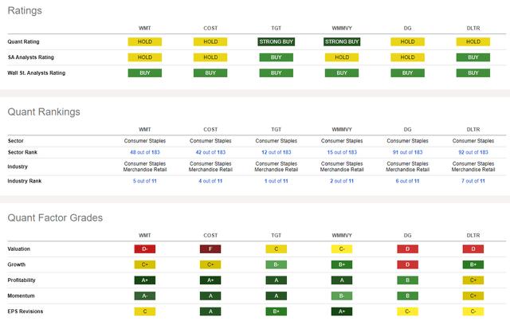Select the Quant Rating row label
This screenshot has width=510, height=325.
[x=23, y=41]
